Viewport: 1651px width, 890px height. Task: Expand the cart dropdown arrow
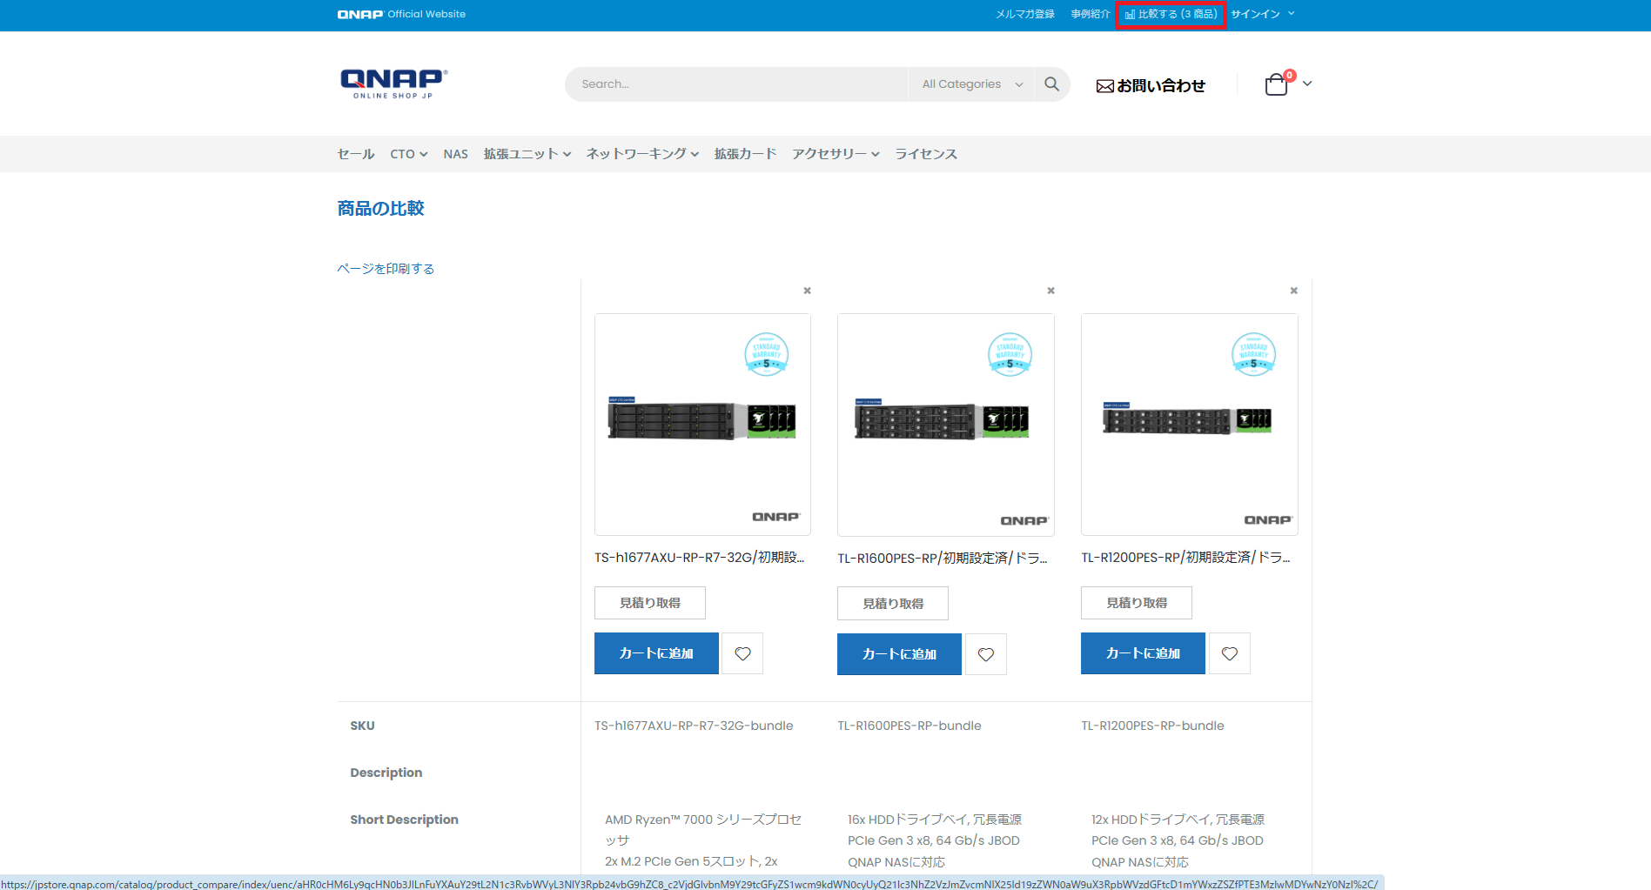(x=1307, y=84)
